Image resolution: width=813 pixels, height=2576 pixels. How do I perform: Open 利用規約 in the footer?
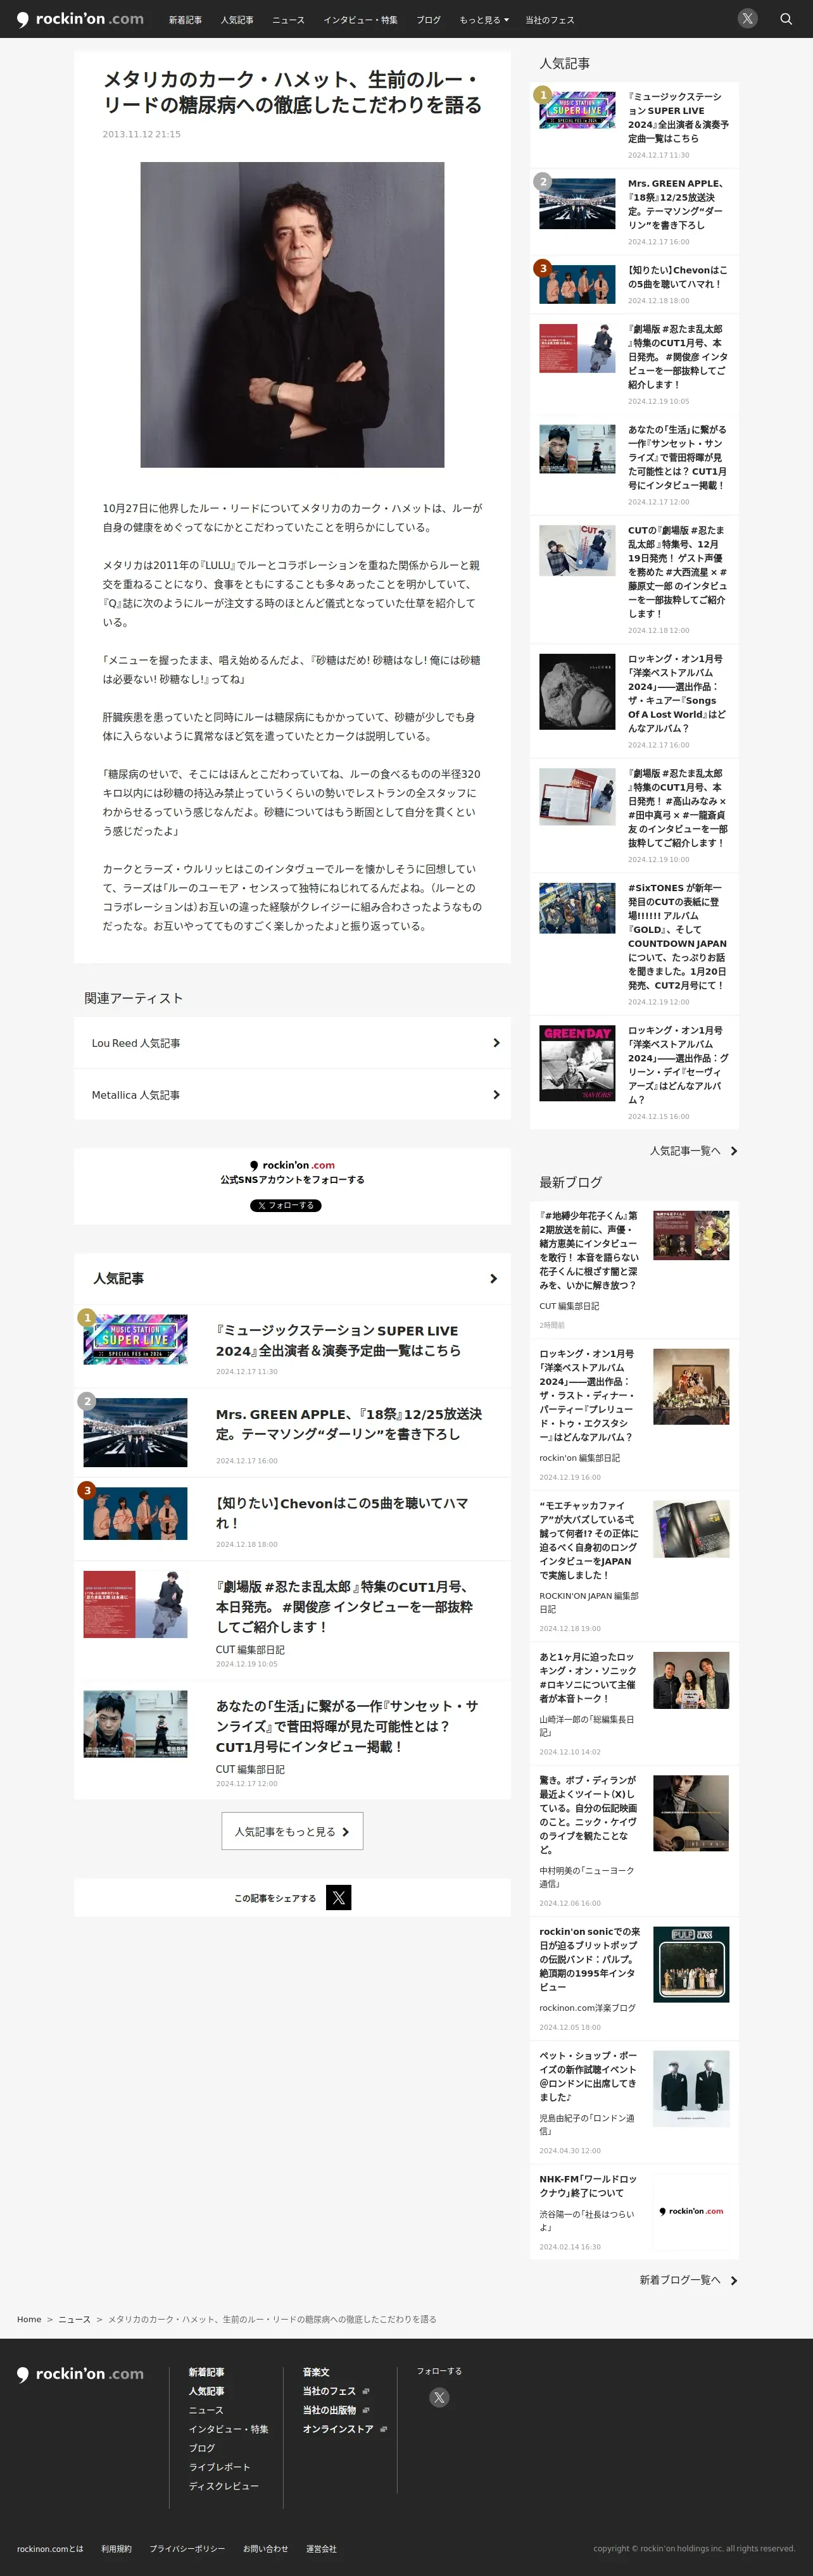116,2548
